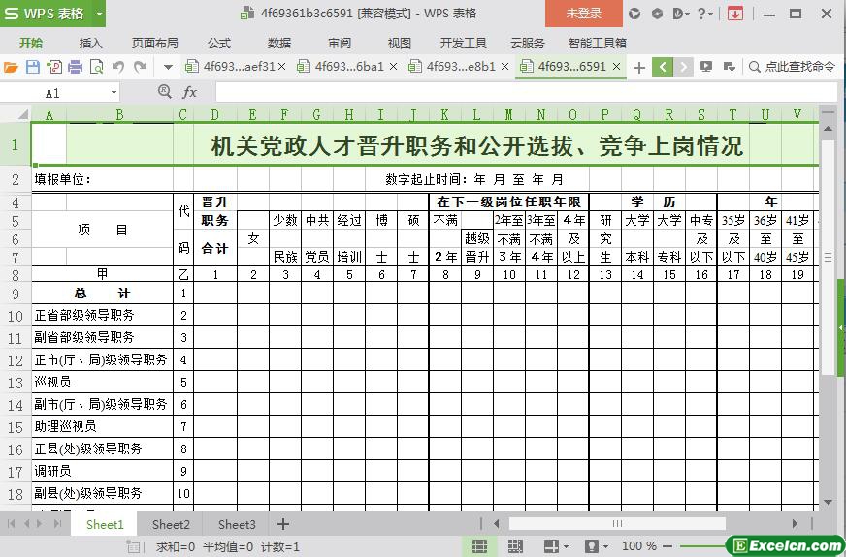Viewport: 846px width, 557px height.
Task: Click the Open folder icon
Action: click(11, 67)
